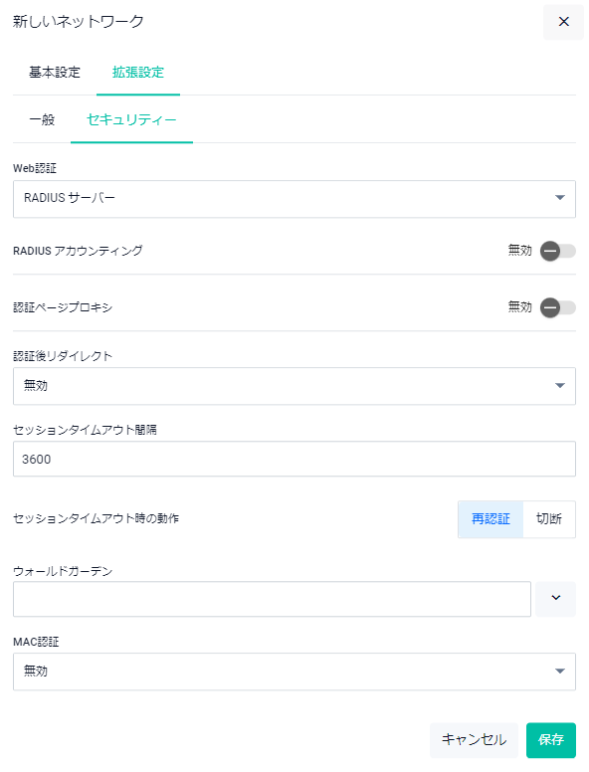The image size is (589, 772).
Task: Open the 認証後リダイレクト dropdown
Action: pyautogui.click(x=294, y=386)
